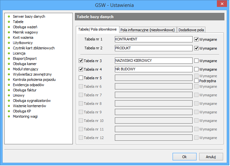The image size is (230, 166).
Task: Open Obsługa kamer section
Action: click(x=25, y=64)
